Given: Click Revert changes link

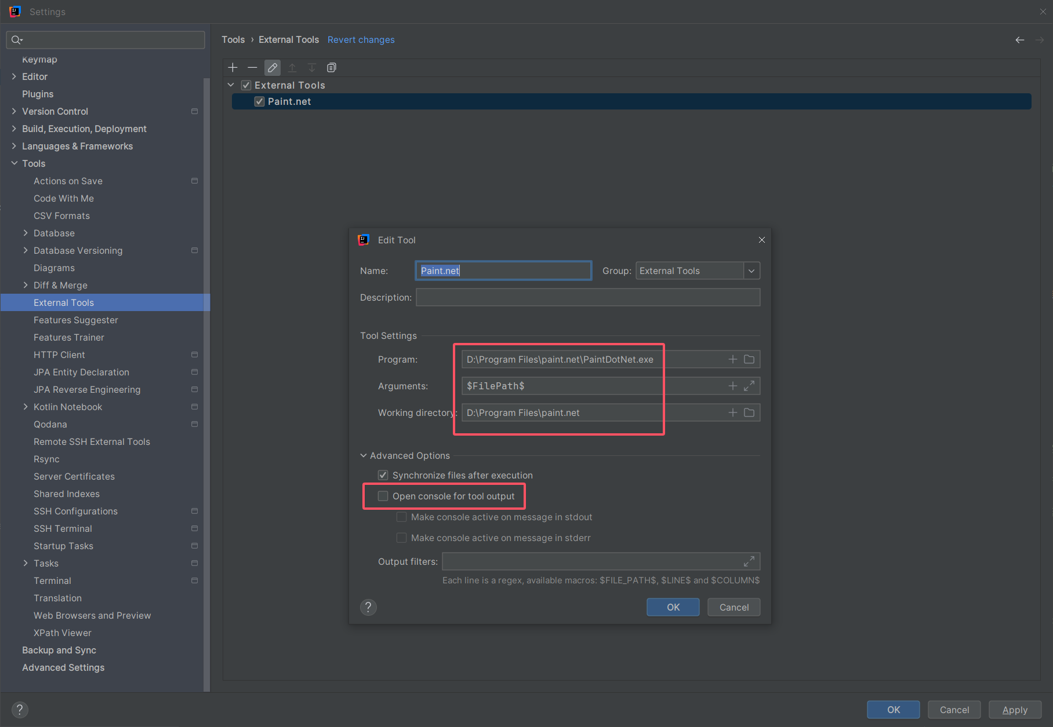Looking at the screenshot, I should coord(361,40).
